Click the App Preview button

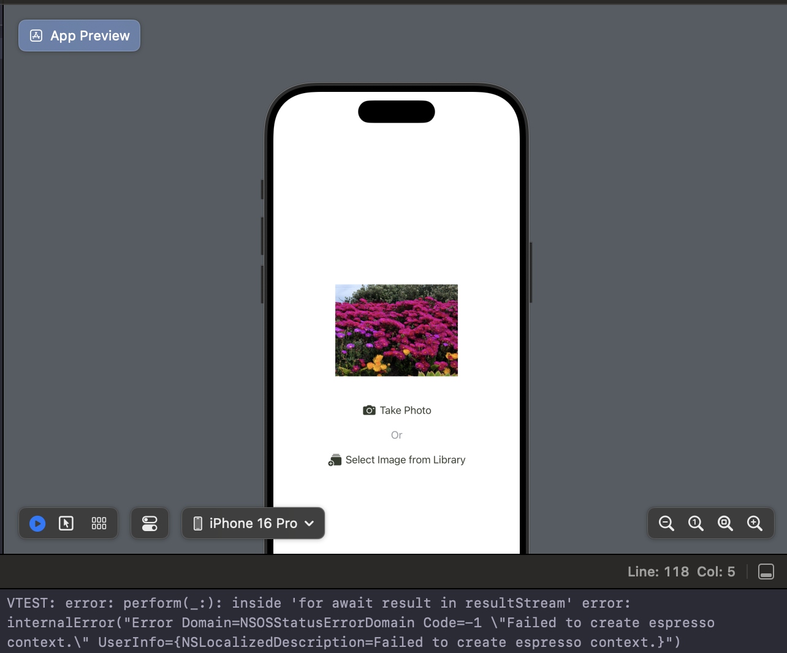(79, 36)
